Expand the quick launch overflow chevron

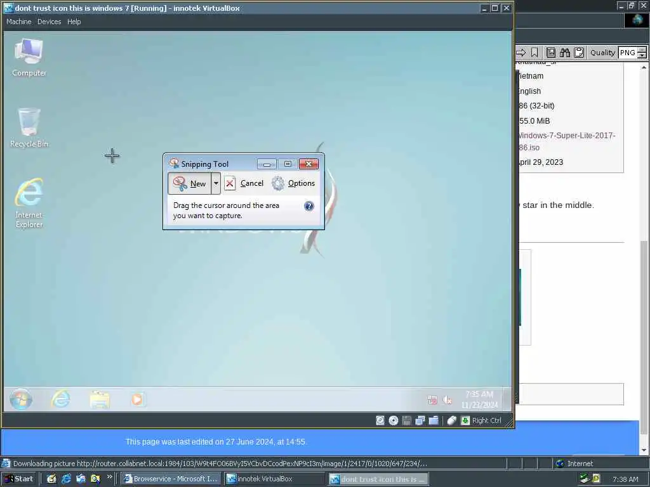109,477
